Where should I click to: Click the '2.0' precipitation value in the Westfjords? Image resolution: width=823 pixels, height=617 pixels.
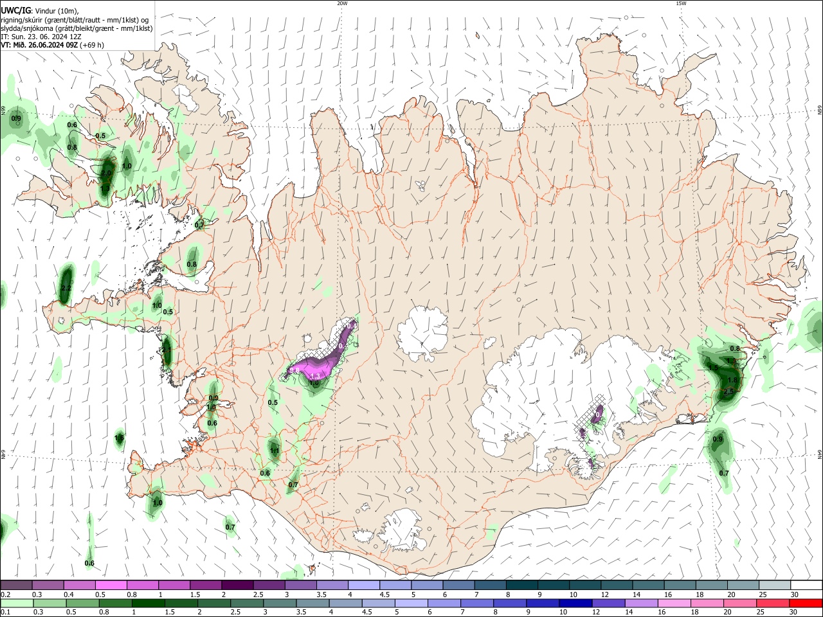(107, 174)
